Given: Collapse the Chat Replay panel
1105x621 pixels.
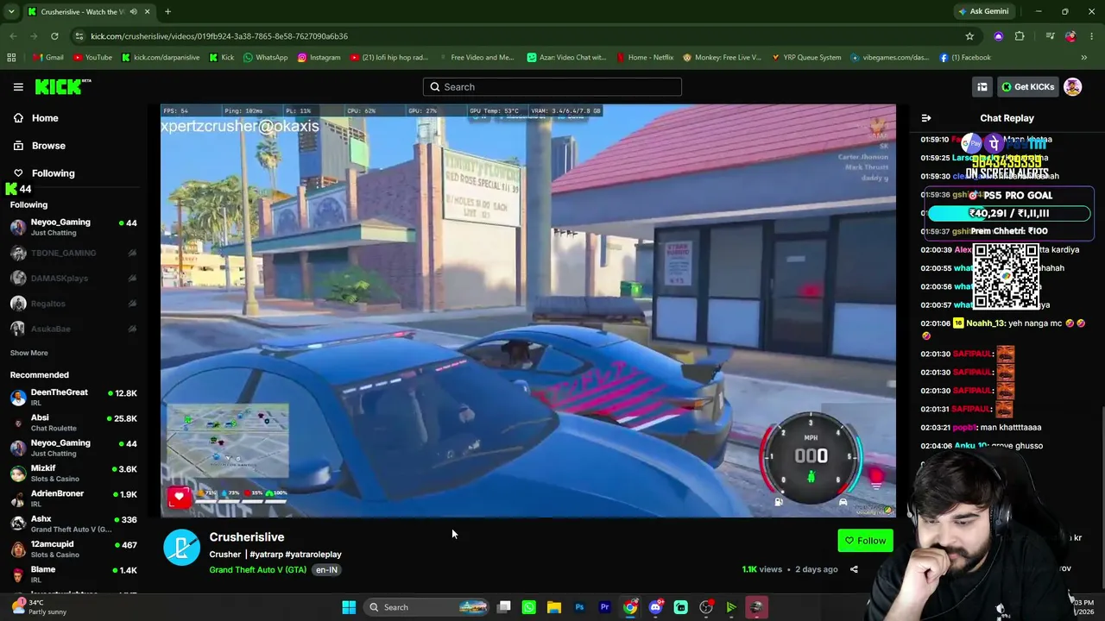Looking at the screenshot, I should point(926,118).
